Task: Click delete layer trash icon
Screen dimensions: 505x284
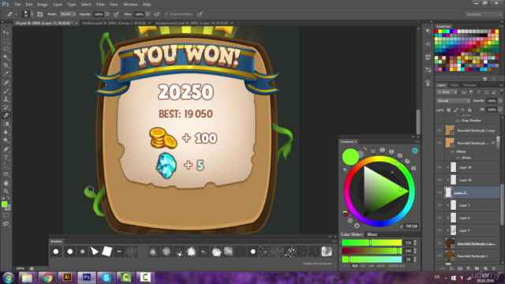Action: 494,268
